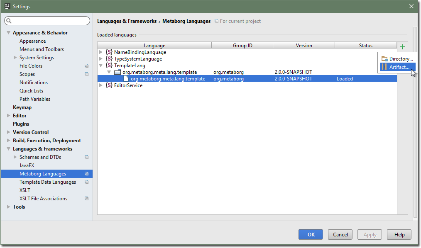Viewport: 421px width, 248px height.
Task: Expand the Editor section
Action: (9, 116)
